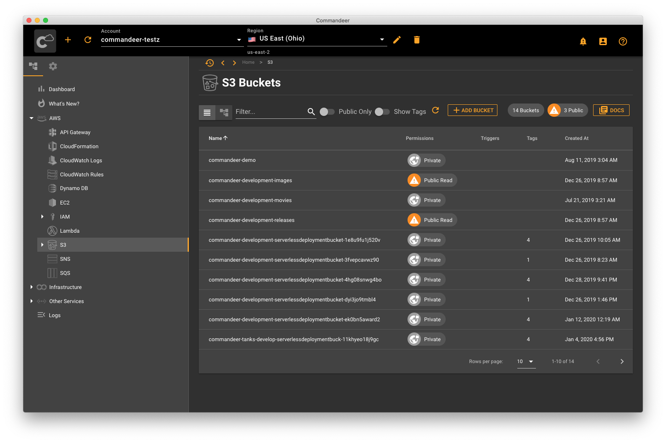
Task: Open the DOCS button
Action: tap(611, 110)
